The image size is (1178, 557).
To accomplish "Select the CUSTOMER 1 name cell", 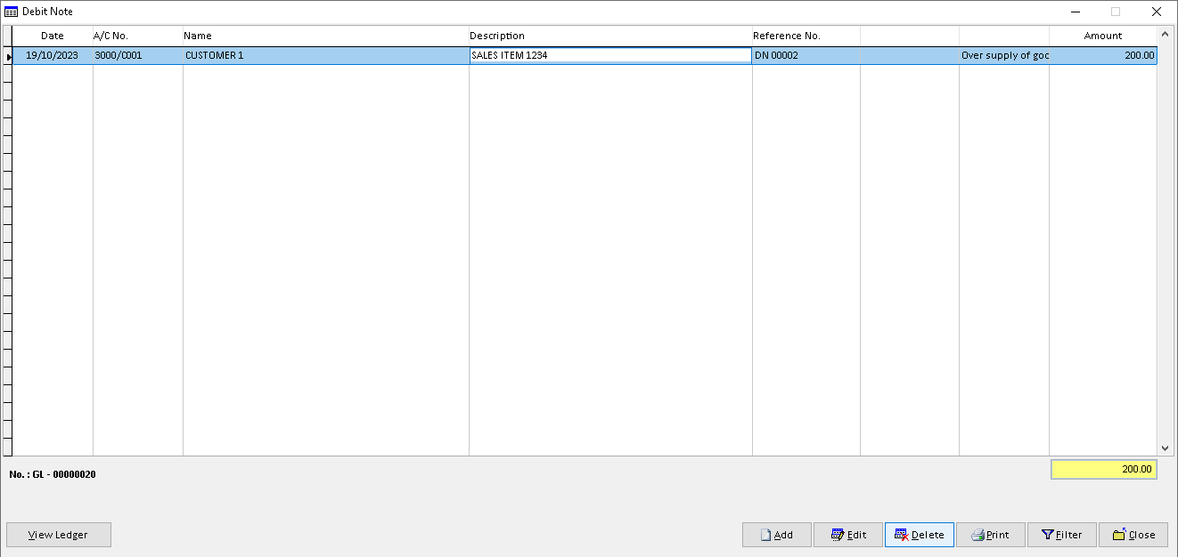I will click(x=325, y=55).
